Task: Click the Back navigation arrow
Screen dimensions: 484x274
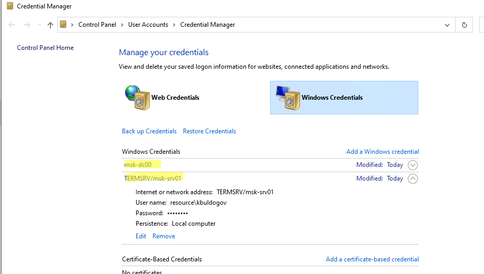Action: [12, 25]
